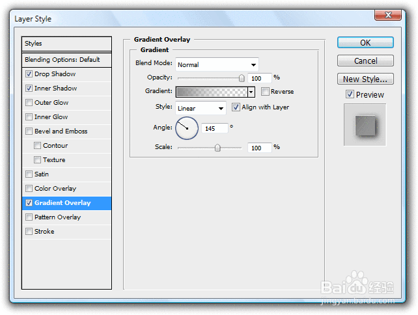Click the style preview thumbnail
The width and height of the screenshot is (418, 315).
point(365,125)
